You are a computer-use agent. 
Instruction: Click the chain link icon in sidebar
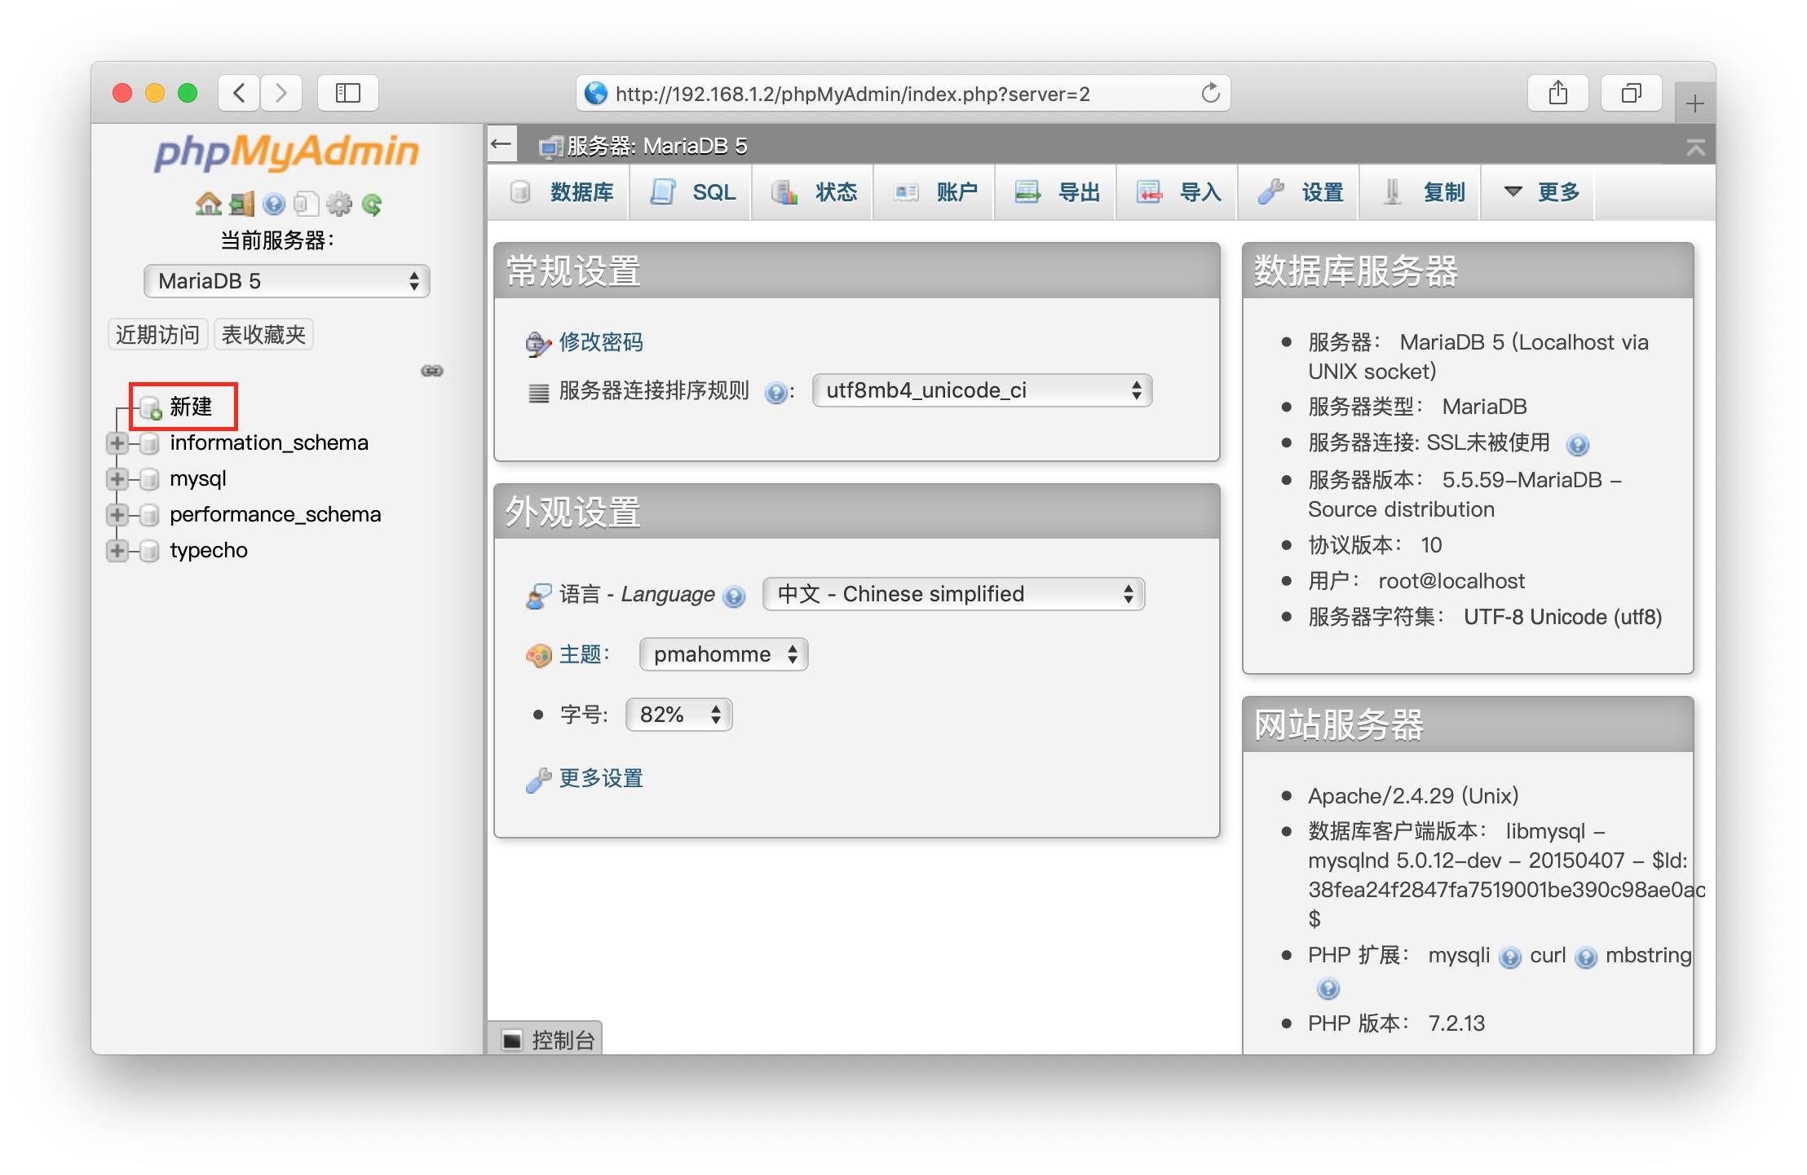[431, 371]
